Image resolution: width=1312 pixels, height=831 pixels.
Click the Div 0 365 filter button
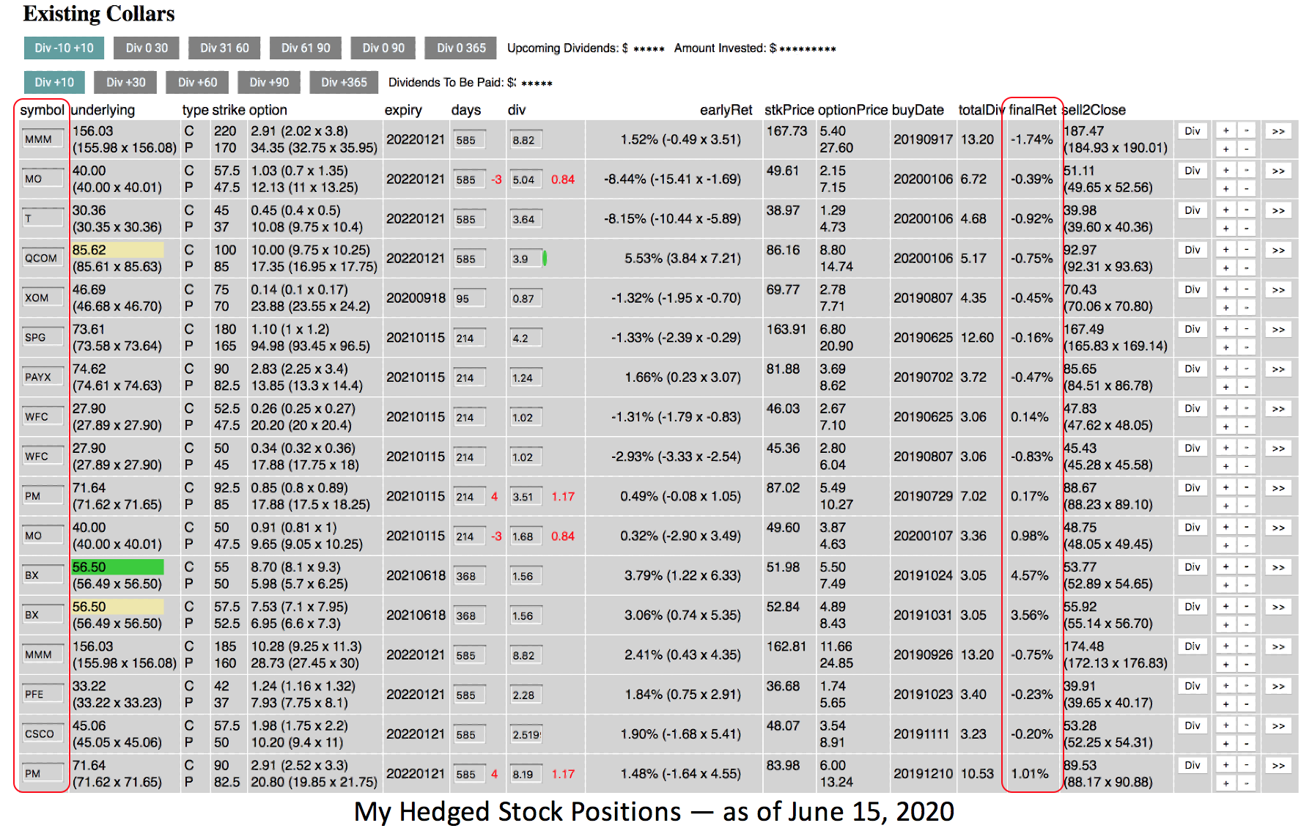pos(461,48)
